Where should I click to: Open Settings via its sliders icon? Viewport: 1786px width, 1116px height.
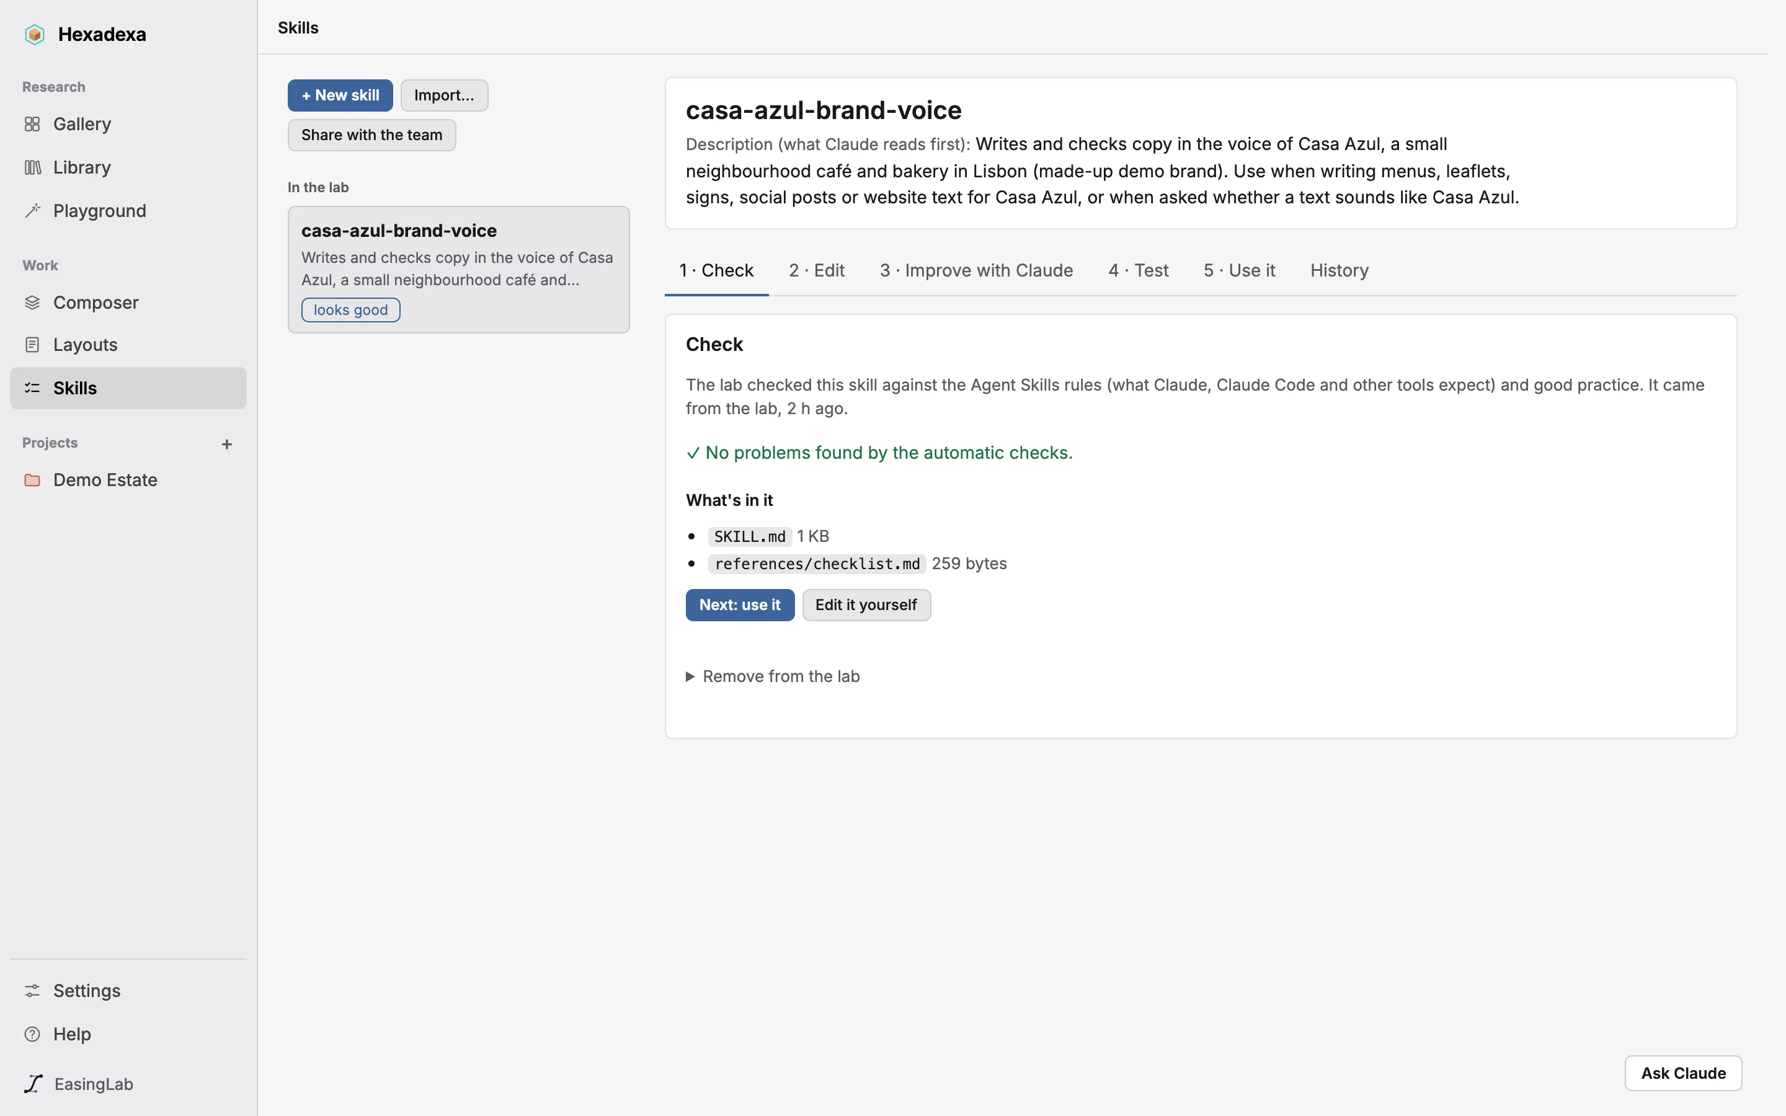pos(32,991)
